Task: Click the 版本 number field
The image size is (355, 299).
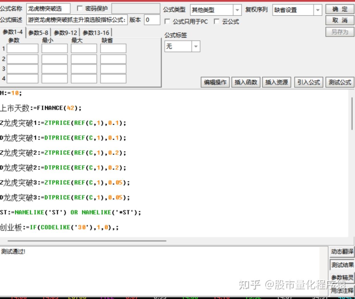Action: 152,20
